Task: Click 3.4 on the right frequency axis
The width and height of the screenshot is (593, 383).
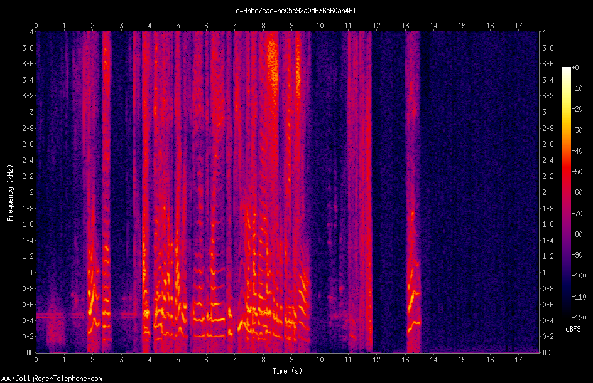Action: pos(548,80)
